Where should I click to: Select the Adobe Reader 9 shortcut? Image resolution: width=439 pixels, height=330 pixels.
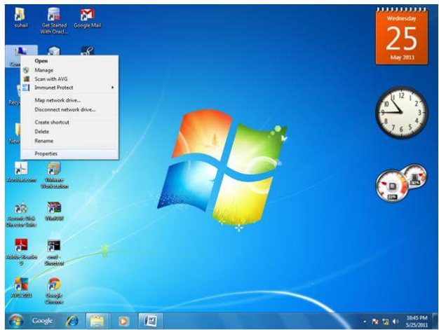click(x=21, y=252)
